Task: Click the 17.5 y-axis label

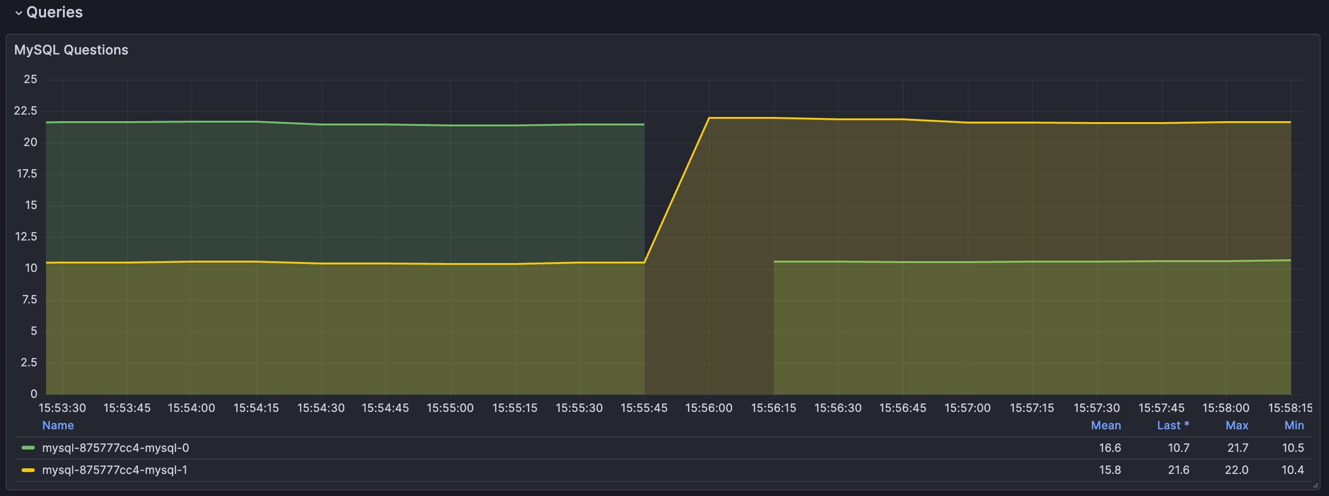Action: click(27, 174)
